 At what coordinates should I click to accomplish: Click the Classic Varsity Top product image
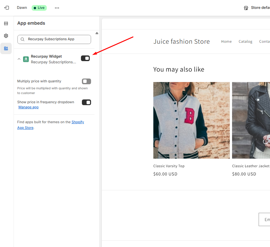[x=192, y=120]
